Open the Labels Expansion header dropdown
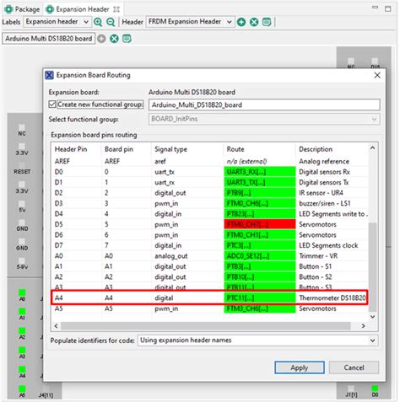The height and width of the screenshot is (402, 400). click(x=57, y=22)
